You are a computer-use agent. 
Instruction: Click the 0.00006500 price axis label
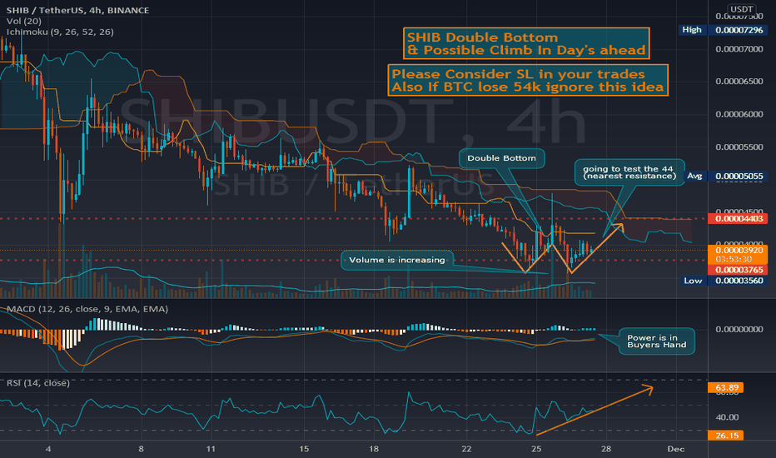(x=739, y=82)
